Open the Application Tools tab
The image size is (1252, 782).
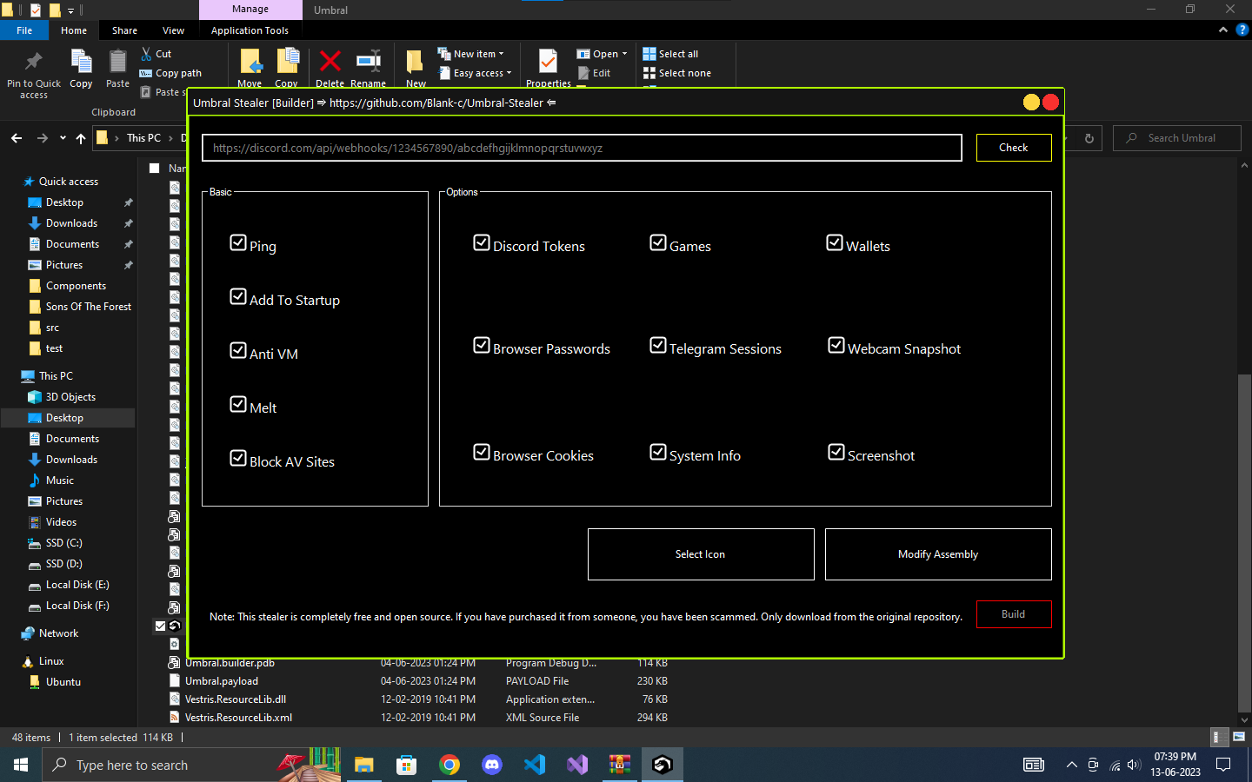click(250, 30)
